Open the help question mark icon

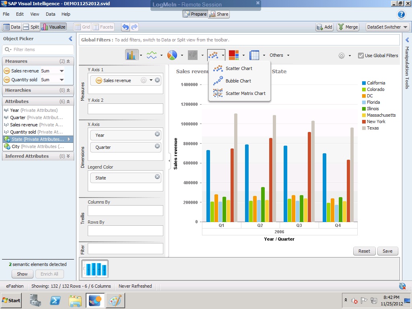tap(401, 14)
